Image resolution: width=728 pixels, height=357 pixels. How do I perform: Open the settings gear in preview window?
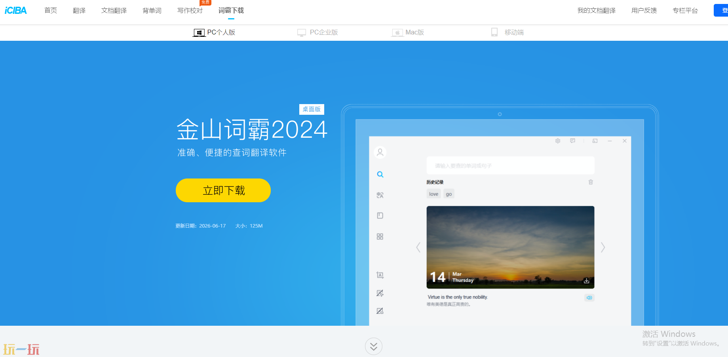558,141
